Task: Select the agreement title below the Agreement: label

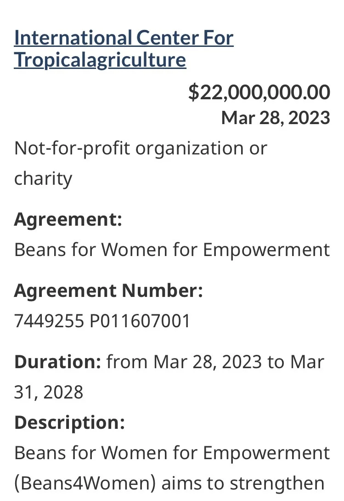Action: pos(172,250)
